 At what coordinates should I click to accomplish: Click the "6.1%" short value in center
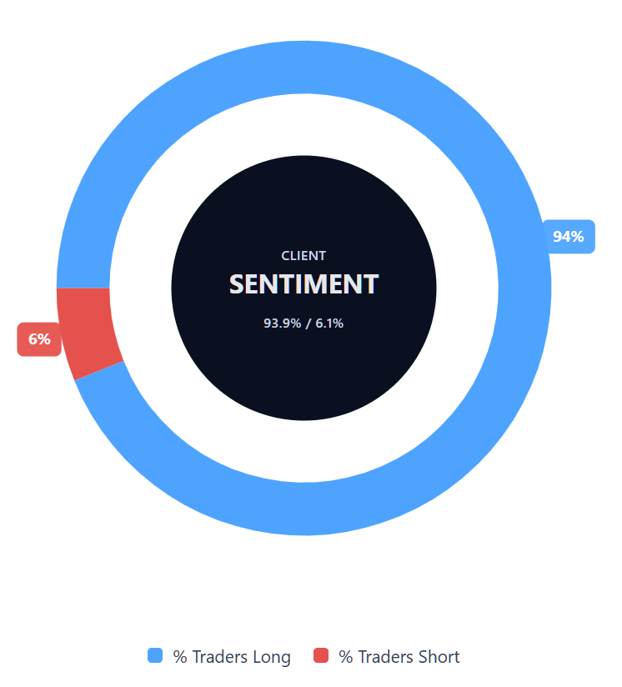click(x=329, y=323)
